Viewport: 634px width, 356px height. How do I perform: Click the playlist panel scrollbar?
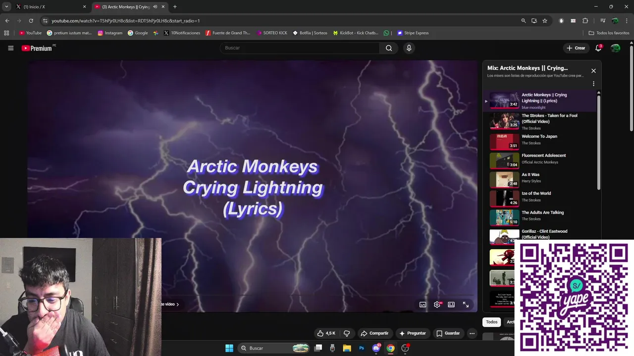[598, 142]
